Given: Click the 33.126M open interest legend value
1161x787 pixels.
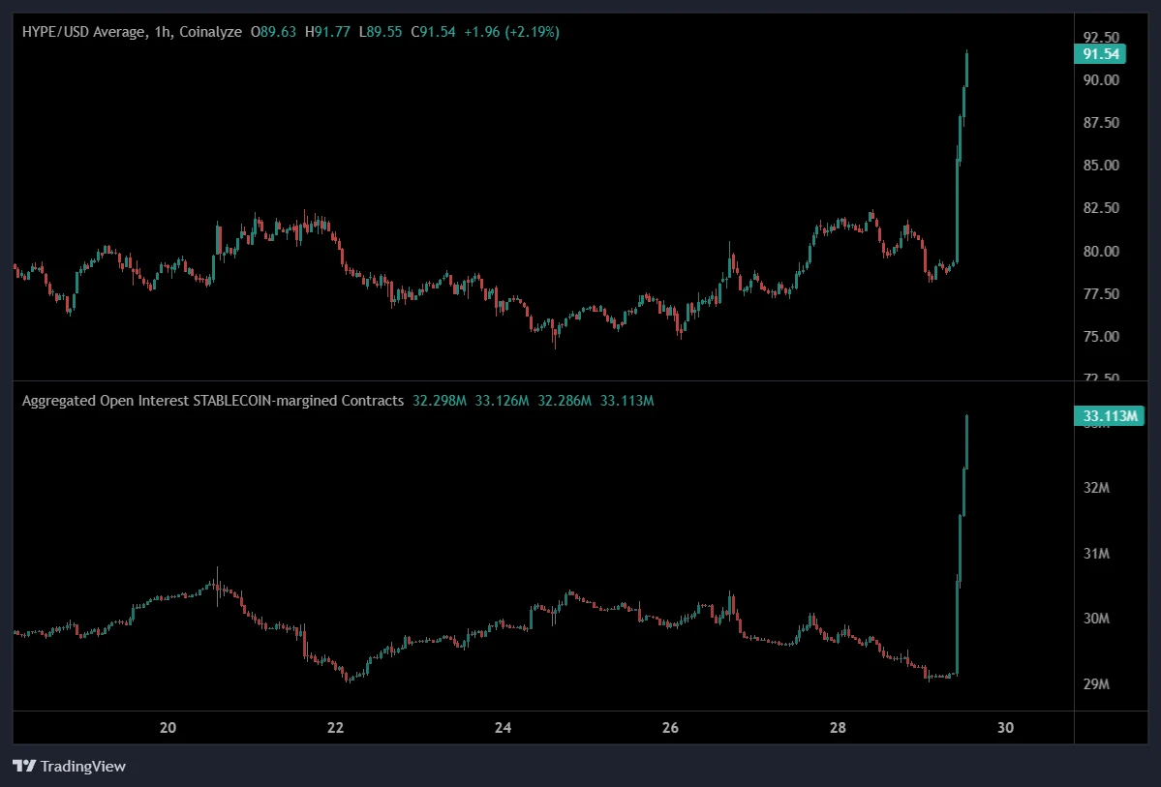Looking at the screenshot, I should pos(502,401).
